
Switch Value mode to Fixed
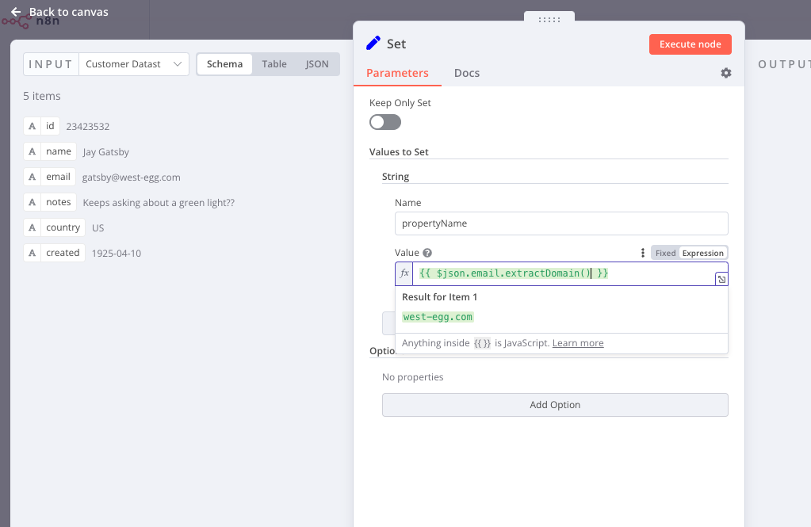click(x=665, y=254)
